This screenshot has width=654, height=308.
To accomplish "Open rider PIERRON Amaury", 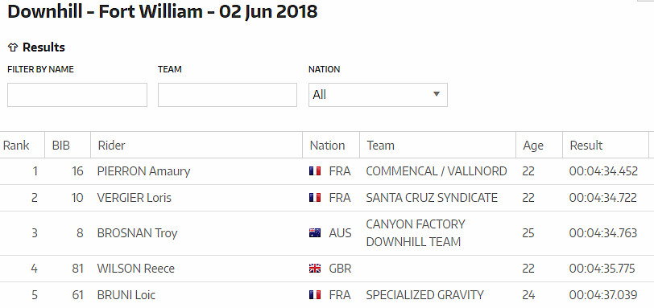I will [x=143, y=171].
